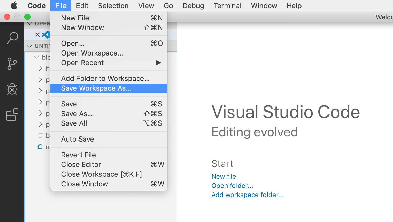Open the Edit menu

tap(82, 6)
